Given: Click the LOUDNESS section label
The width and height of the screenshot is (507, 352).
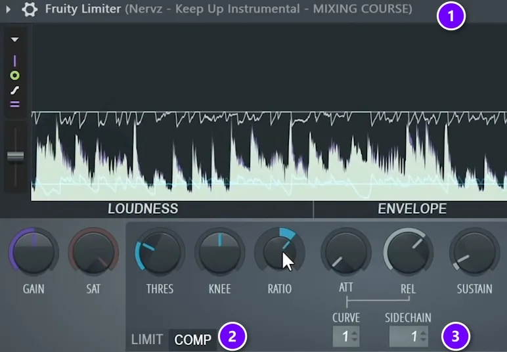Looking at the screenshot, I should coord(143,209).
